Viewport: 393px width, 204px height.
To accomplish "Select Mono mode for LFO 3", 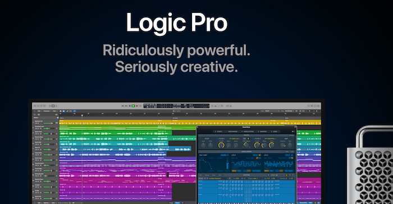I will 267,171.
